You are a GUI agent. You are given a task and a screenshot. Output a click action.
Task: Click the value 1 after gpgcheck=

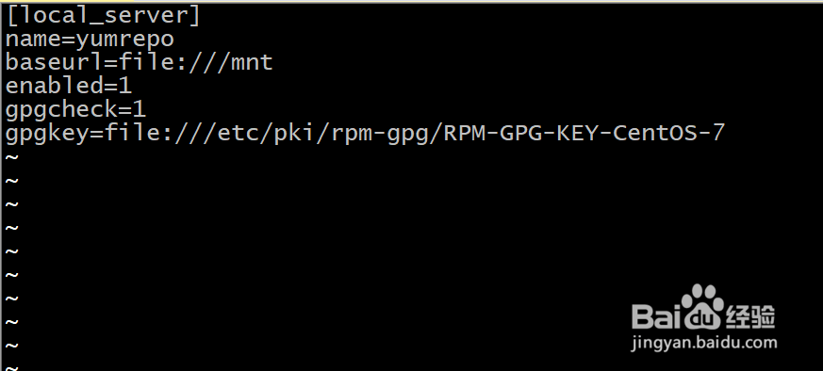point(140,109)
